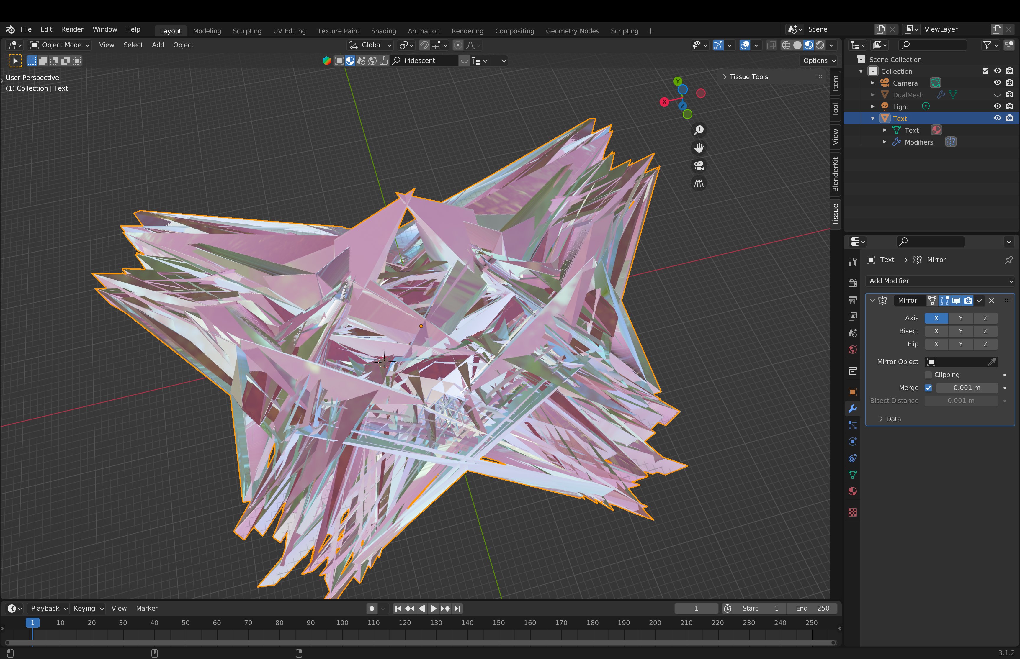Open the Object Data properties tab icon
The image size is (1020, 659).
[x=852, y=475]
